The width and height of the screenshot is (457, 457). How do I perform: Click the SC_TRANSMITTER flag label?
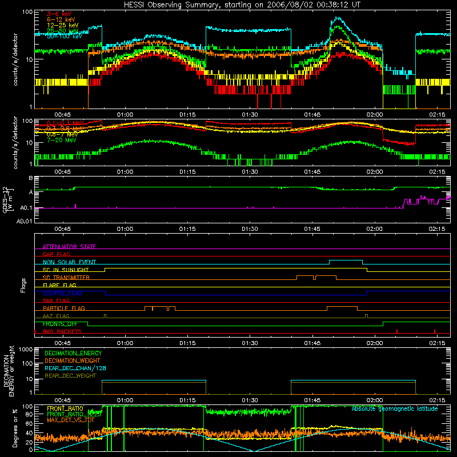[x=66, y=278]
